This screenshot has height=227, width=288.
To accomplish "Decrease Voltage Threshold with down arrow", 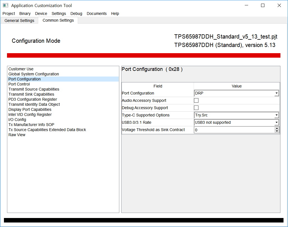I will (x=277, y=131).
